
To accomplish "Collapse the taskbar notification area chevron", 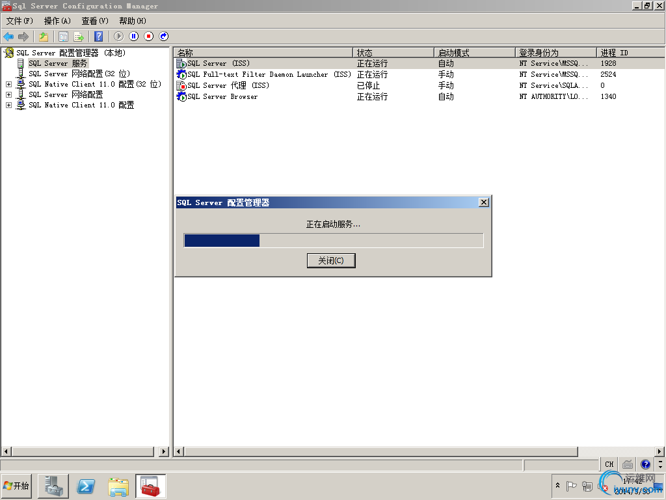I will [x=557, y=486].
